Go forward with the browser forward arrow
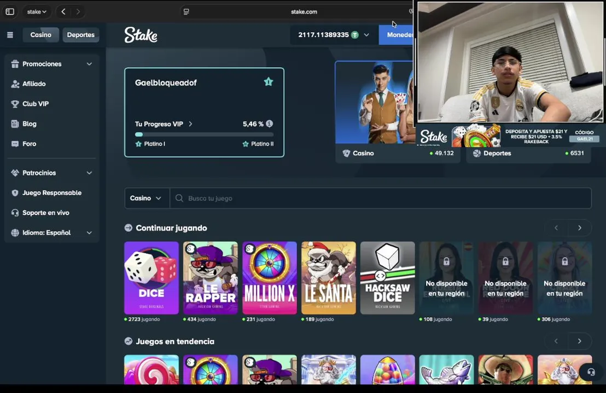Image resolution: width=606 pixels, height=393 pixels. coord(78,11)
